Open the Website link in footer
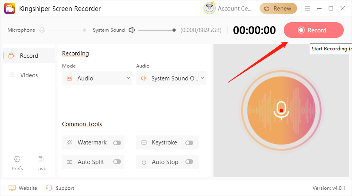This screenshot has width=352, height=196. [23, 188]
